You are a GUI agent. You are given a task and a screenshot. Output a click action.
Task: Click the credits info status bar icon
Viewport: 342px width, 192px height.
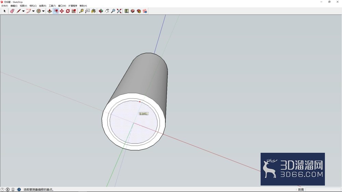(8, 190)
